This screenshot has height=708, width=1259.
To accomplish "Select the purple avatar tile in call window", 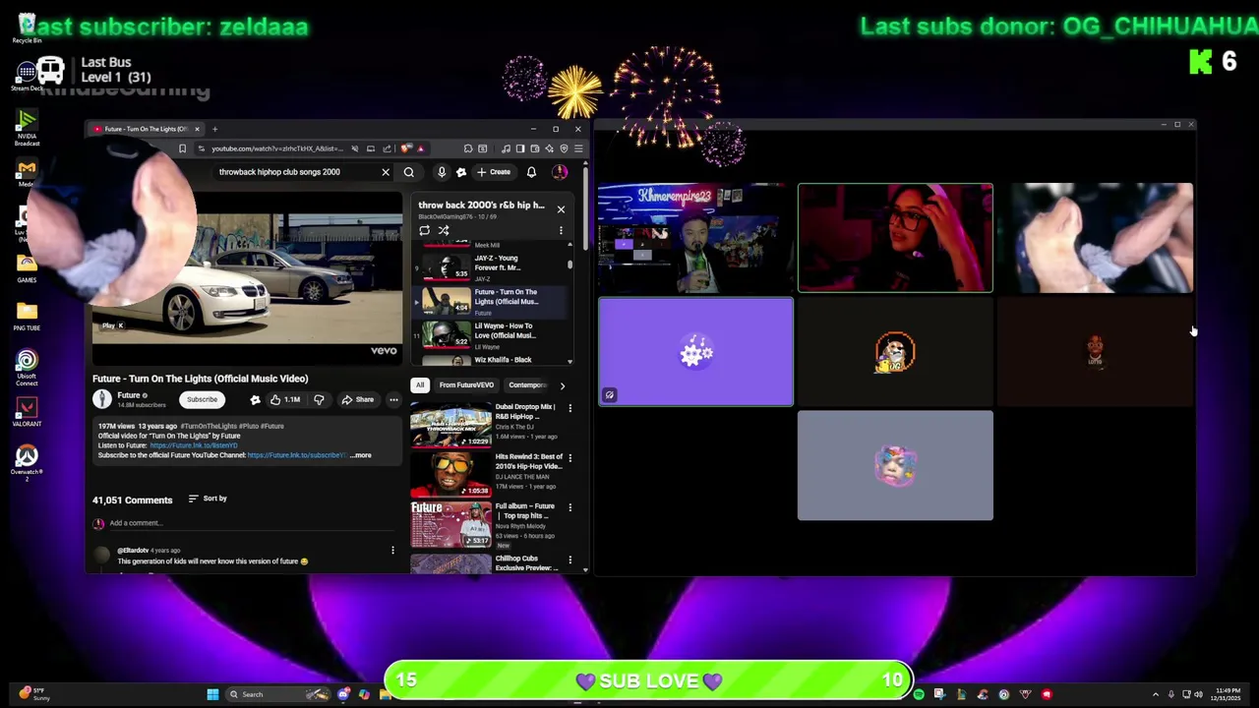I will click(695, 352).
